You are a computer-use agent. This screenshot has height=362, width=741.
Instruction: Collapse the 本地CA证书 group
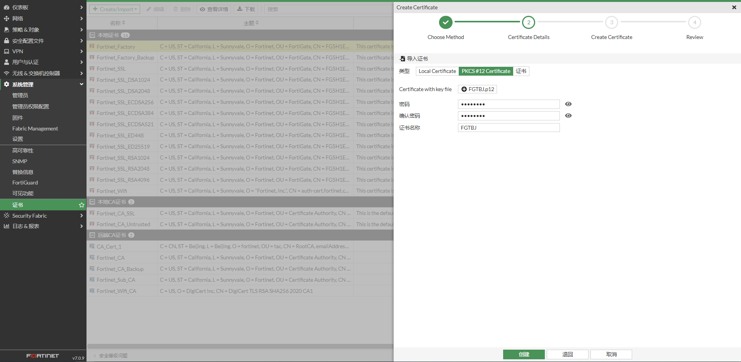coord(92,202)
